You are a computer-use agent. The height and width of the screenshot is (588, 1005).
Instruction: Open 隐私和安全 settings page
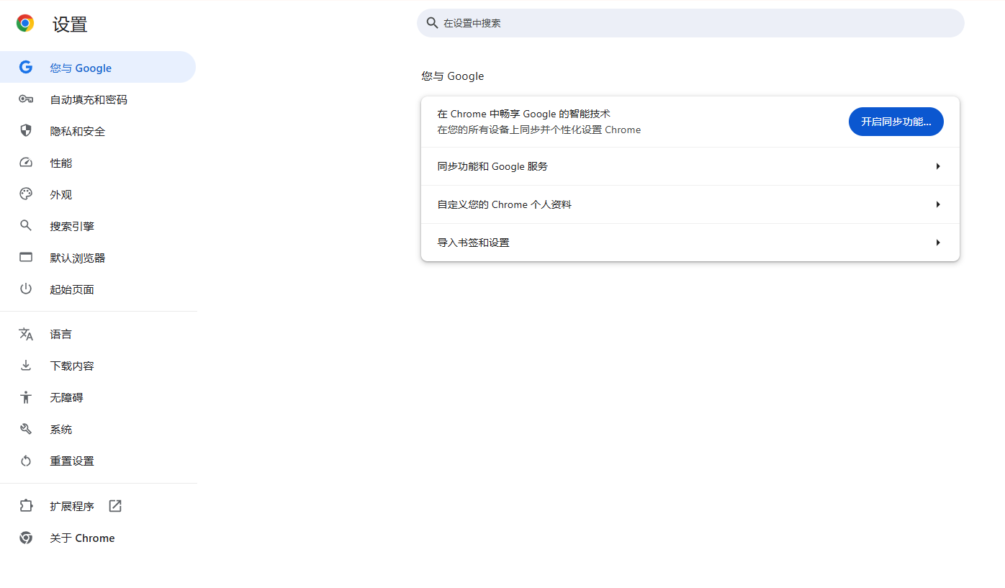tap(98, 131)
